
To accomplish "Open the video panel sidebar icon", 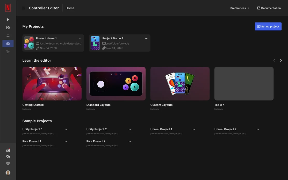I will pyautogui.click(x=8, y=27).
